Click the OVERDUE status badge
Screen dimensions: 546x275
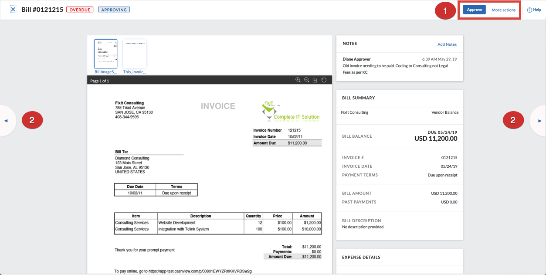click(x=80, y=10)
